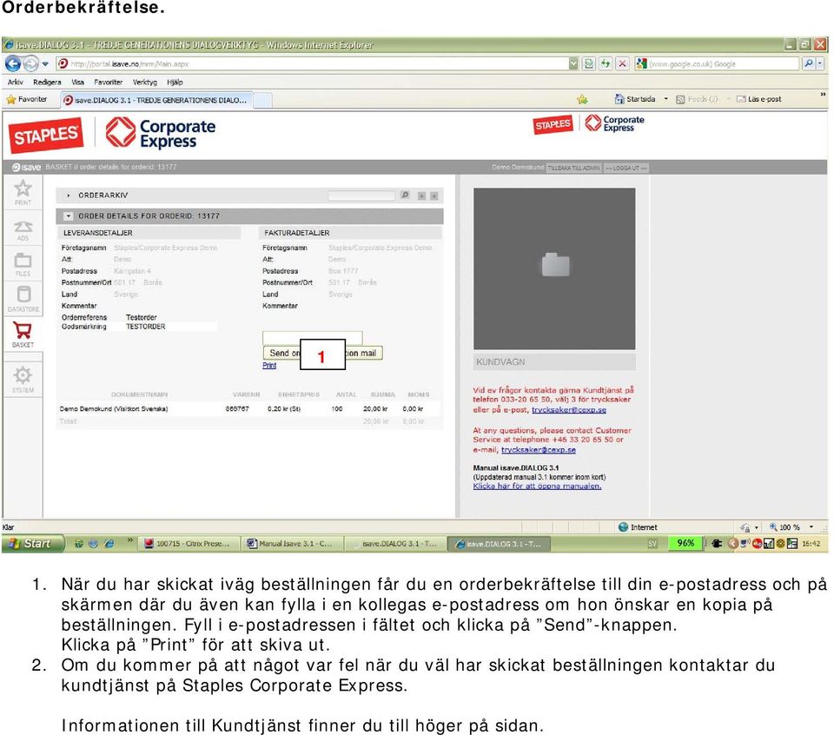834x735 pixels.
Task: Open the Startsida dropdown arrow
Action: (665, 99)
